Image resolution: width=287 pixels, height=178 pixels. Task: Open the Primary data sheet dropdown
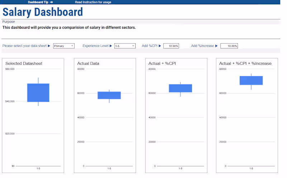point(64,46)
